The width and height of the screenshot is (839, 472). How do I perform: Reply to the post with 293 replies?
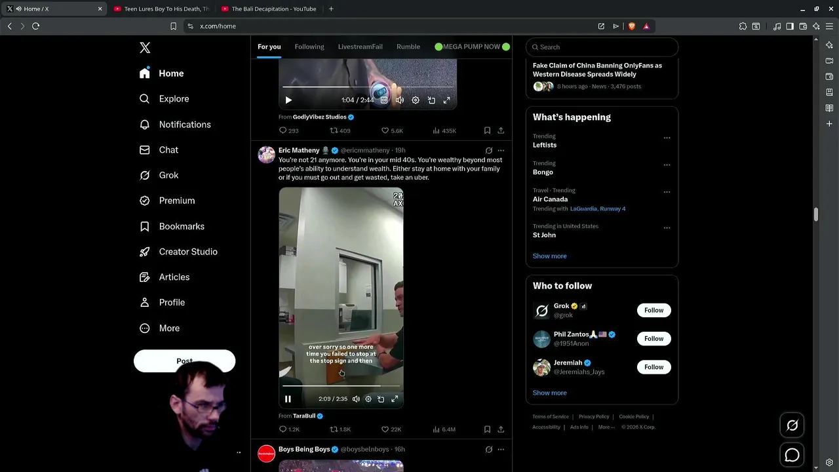[x=289, y=130]
